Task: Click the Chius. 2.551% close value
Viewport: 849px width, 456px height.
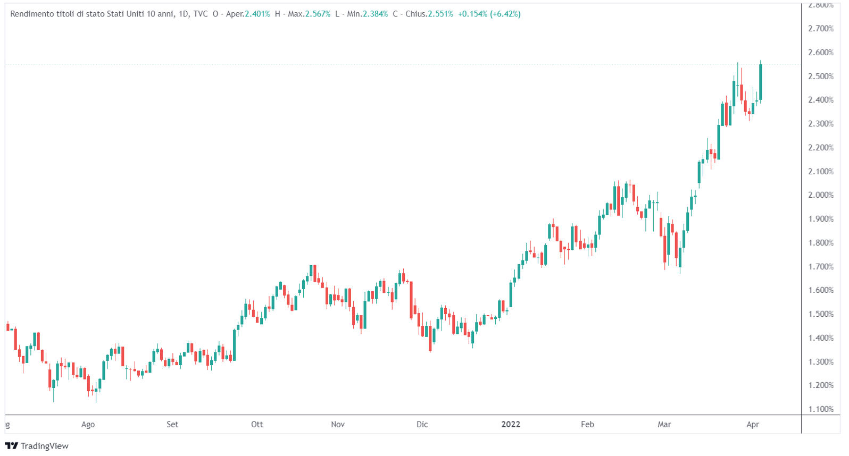Action: [x=440, y=14]
